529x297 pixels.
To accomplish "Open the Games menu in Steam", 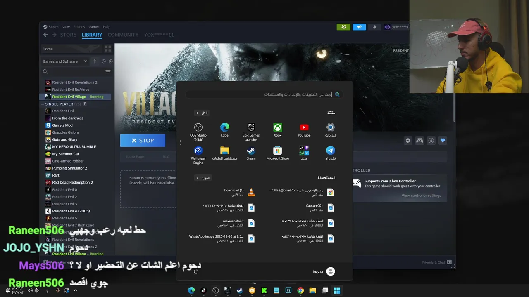I will [94, 27].
